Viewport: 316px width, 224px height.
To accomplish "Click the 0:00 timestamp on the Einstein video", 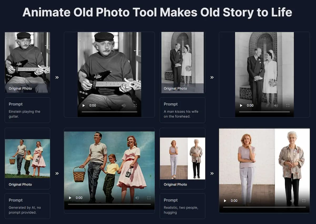I will (92, 105).
